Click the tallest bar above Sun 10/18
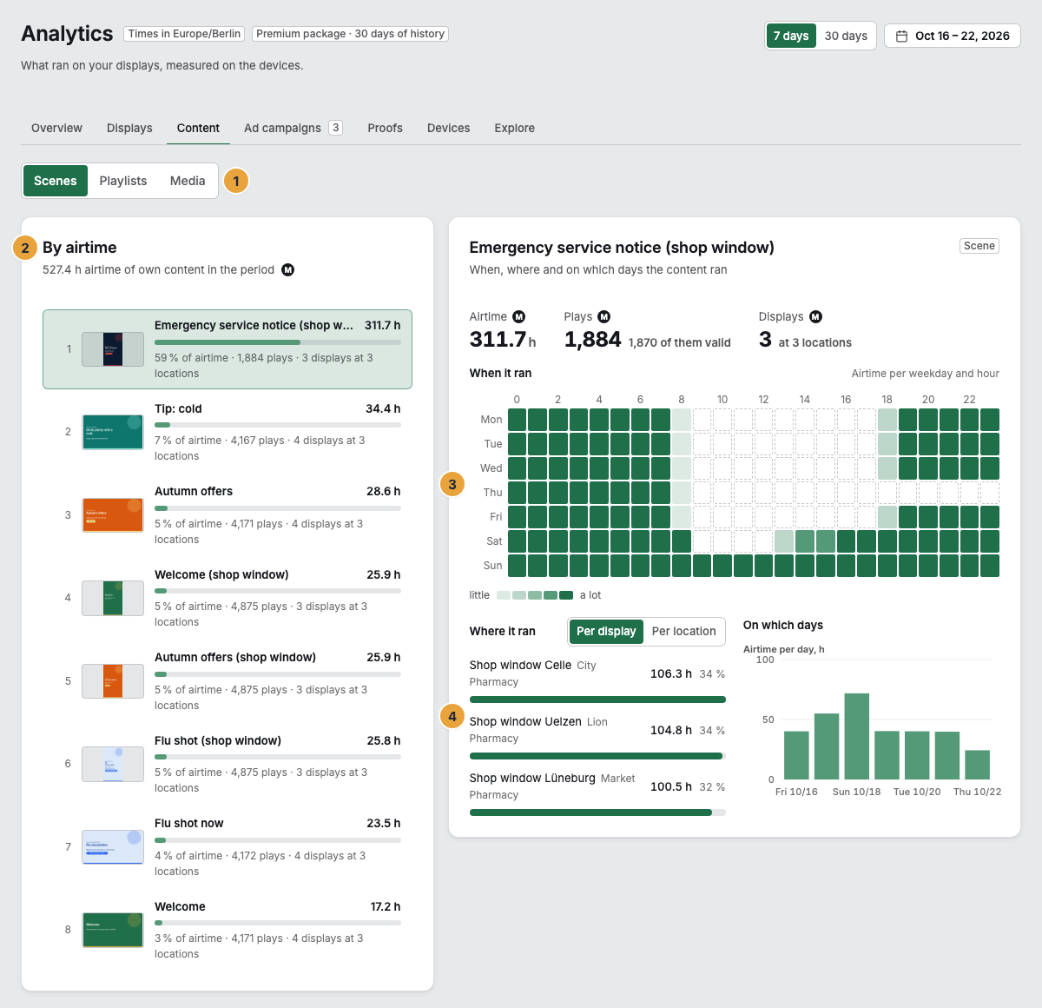Image resolution: width=1042 pixels, height=1008 pixels. 857,736
